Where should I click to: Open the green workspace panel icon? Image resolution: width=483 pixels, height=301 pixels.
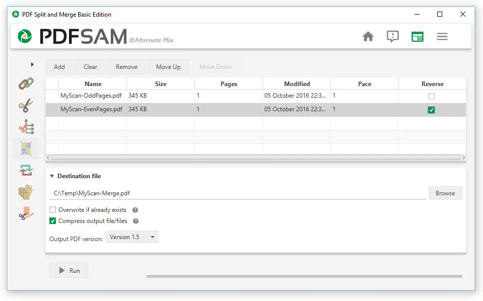pyautogui.click(x=418, y=36)
